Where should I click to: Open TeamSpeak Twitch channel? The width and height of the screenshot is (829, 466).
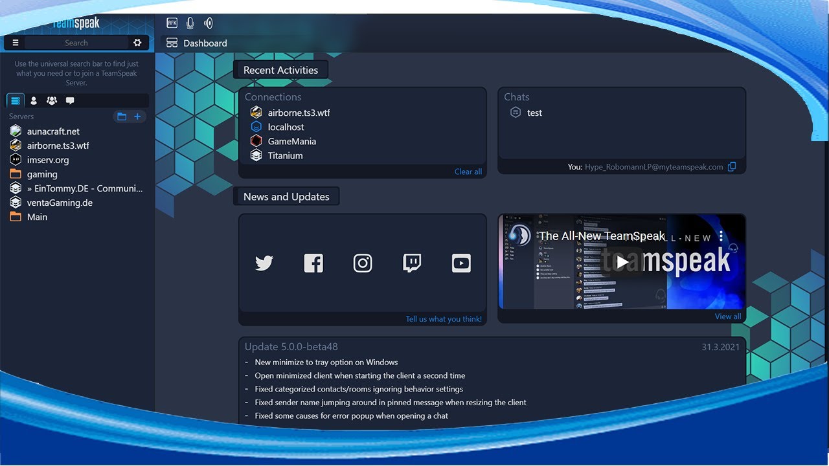pyautogui.click(x=412, y=263)
